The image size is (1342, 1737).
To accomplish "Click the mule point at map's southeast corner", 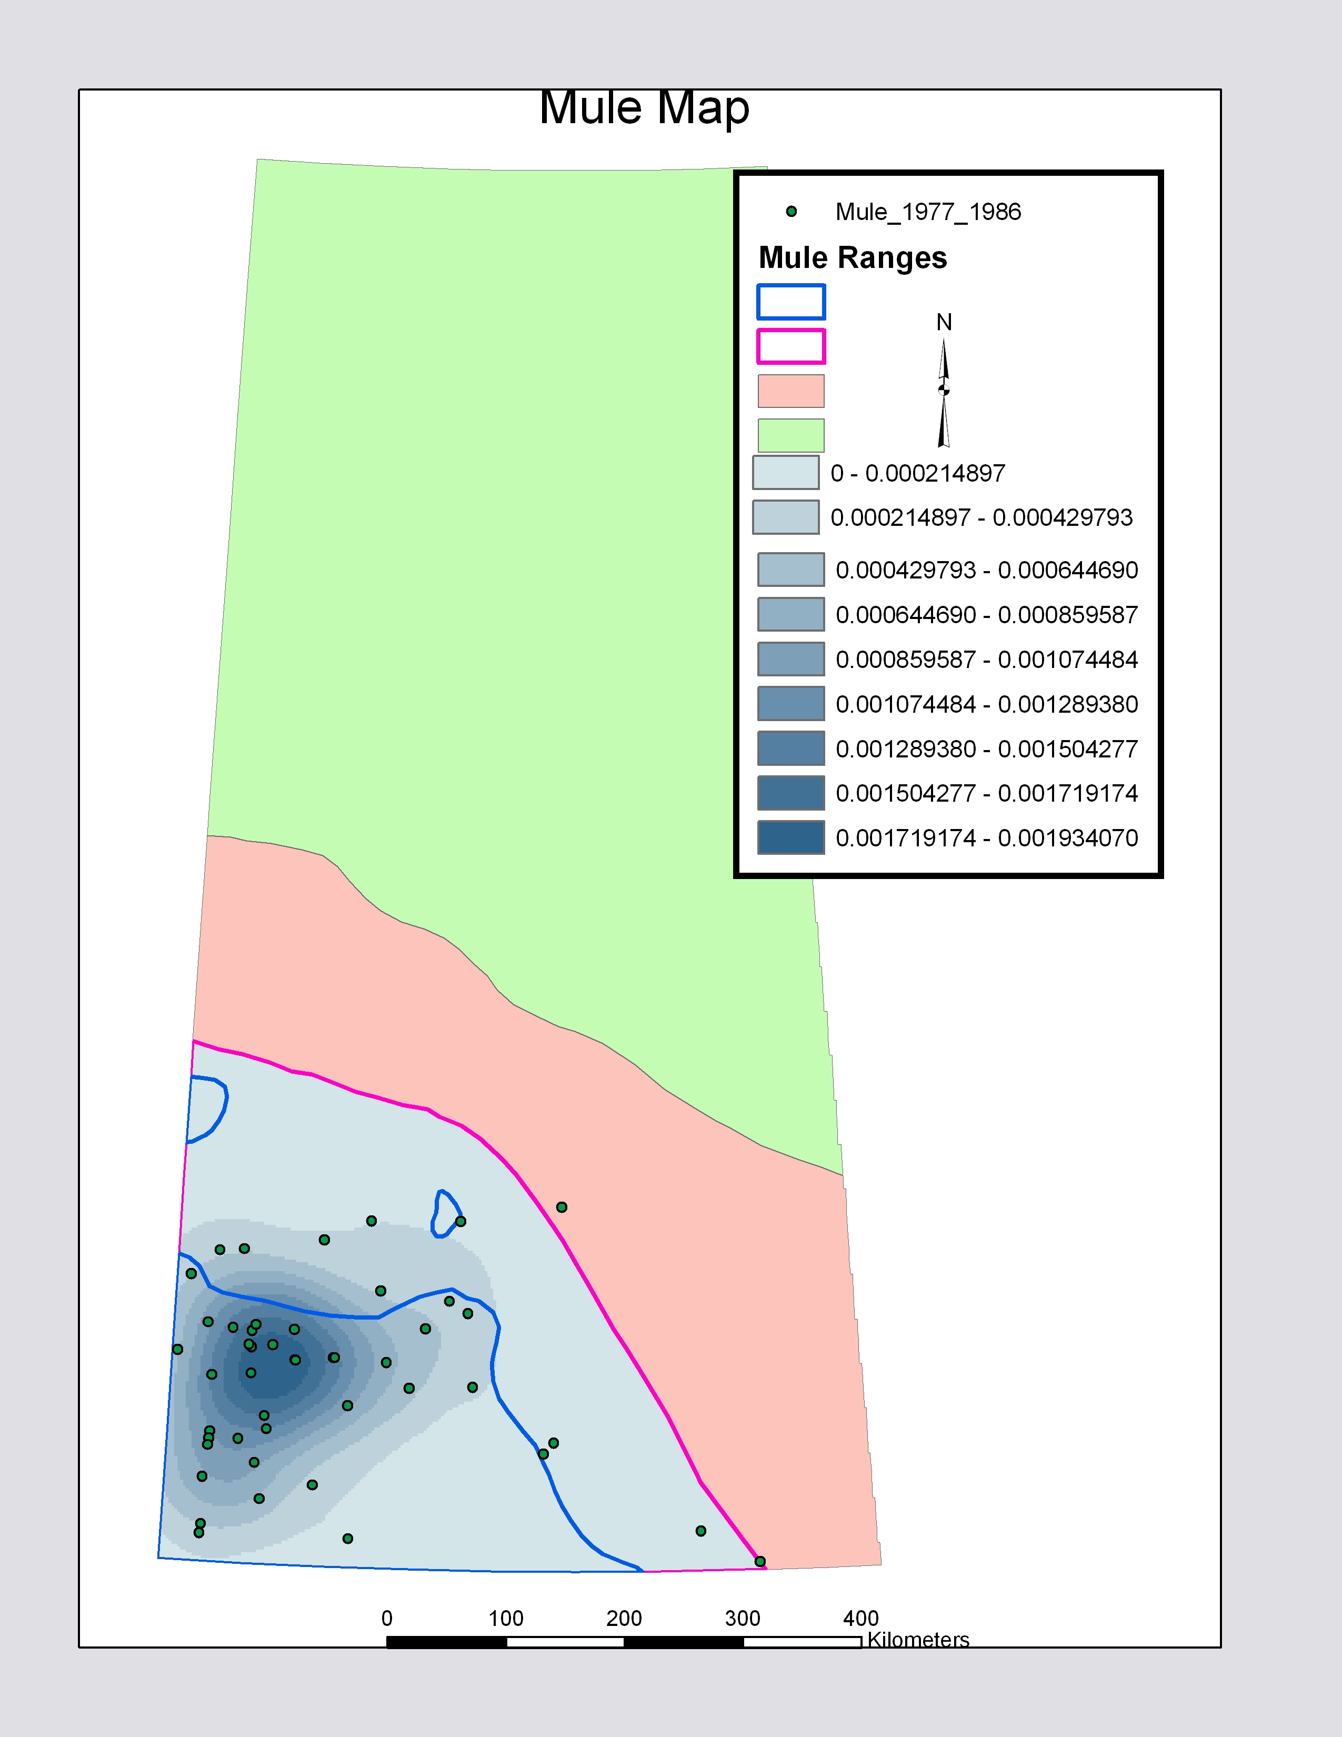I will point(760,1561).
